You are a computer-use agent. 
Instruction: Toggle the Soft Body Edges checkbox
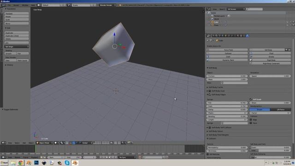(x=210, y=95)
